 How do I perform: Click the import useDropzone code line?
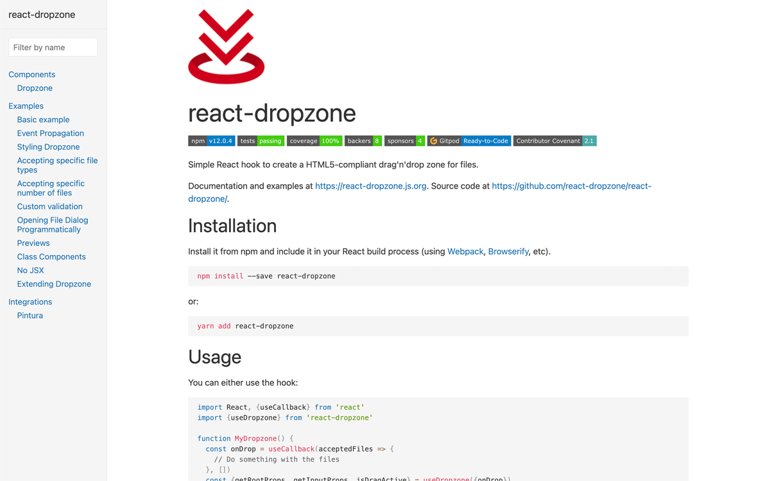tap(285, 418)
